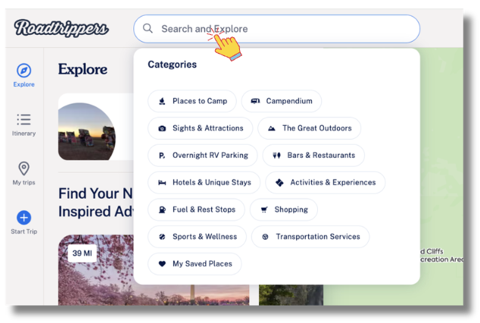
Task: Choose Sights & Attractions category
Action: click(x=201, y=128)
